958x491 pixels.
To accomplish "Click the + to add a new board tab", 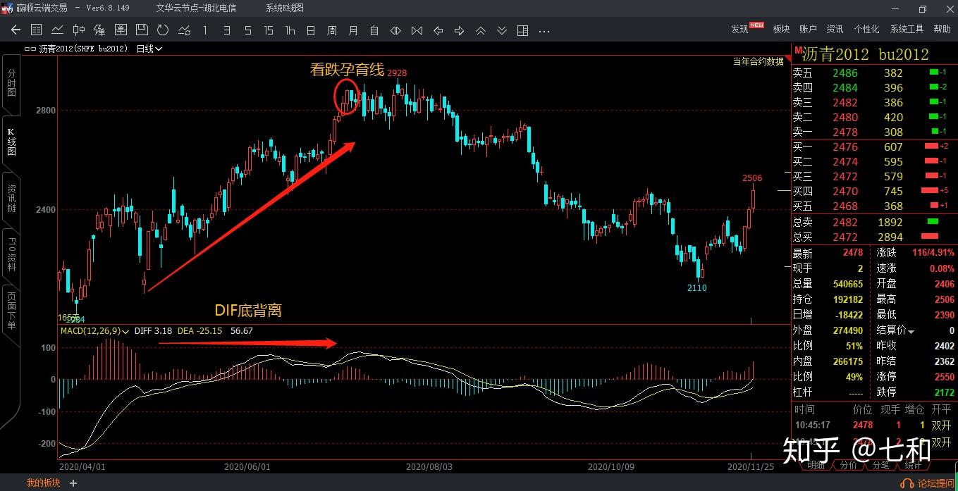I will [73, 483].
